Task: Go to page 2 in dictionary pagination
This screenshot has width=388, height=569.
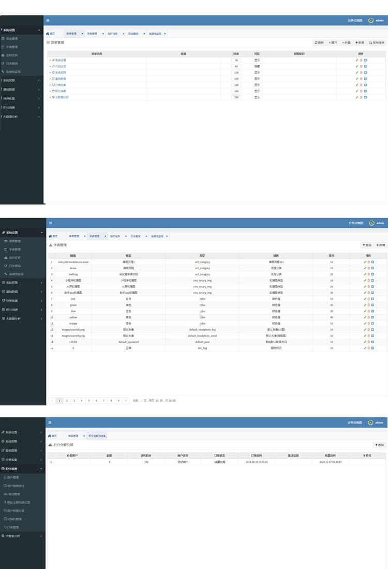Action: pyautogui.click(x=67, y=400)
